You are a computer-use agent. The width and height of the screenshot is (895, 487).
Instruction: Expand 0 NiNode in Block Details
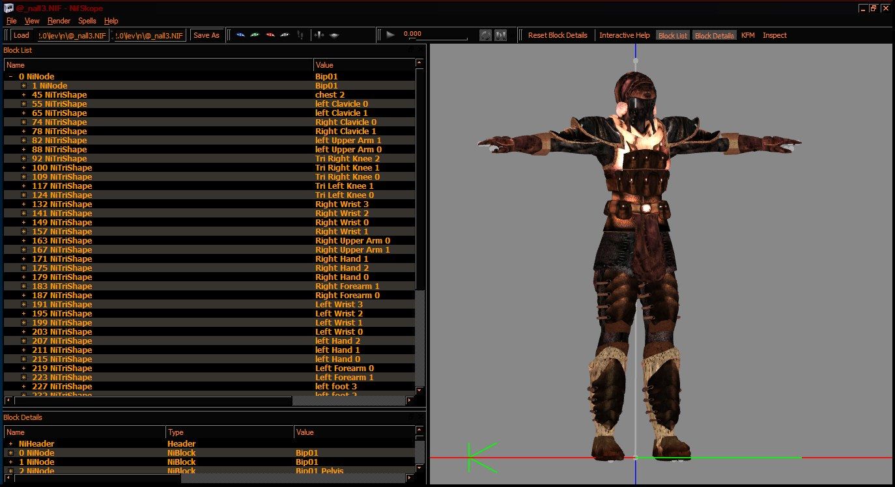coord(10,453)
